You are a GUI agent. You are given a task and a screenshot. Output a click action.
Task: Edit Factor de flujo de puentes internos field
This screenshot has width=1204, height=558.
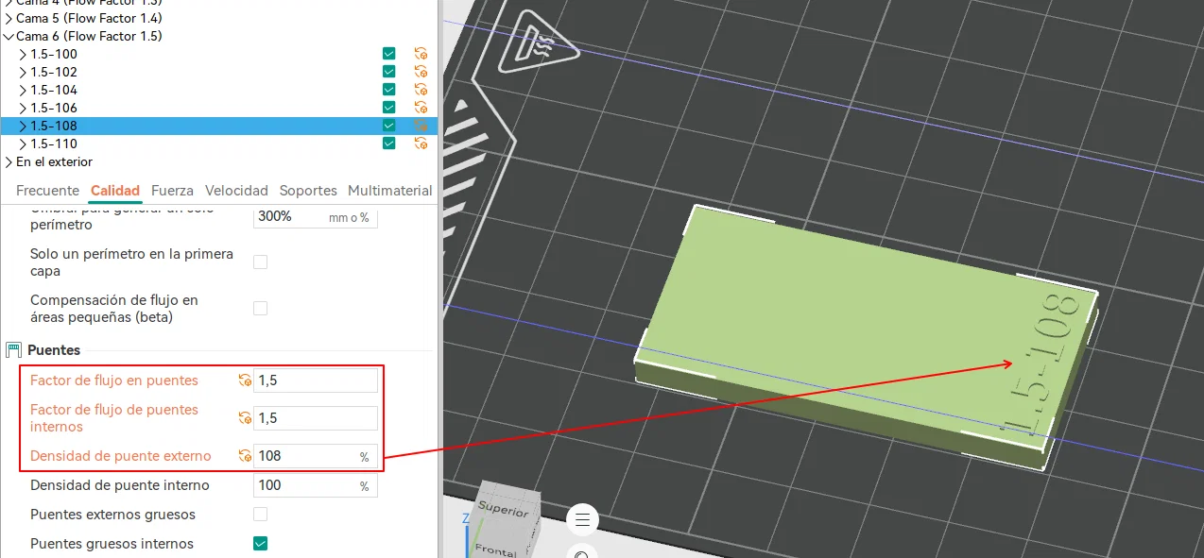click(316, 417)
